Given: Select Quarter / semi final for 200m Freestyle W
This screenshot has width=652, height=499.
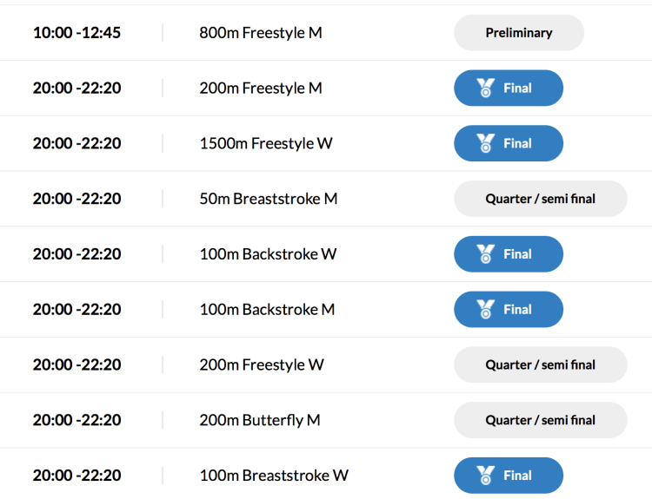Looking at the screenshot, I should 540,365.
